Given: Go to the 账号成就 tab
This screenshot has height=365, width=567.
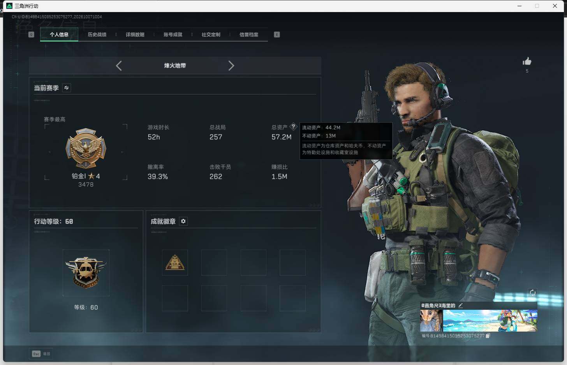Looking at the screenshot, I should point(173,35).
